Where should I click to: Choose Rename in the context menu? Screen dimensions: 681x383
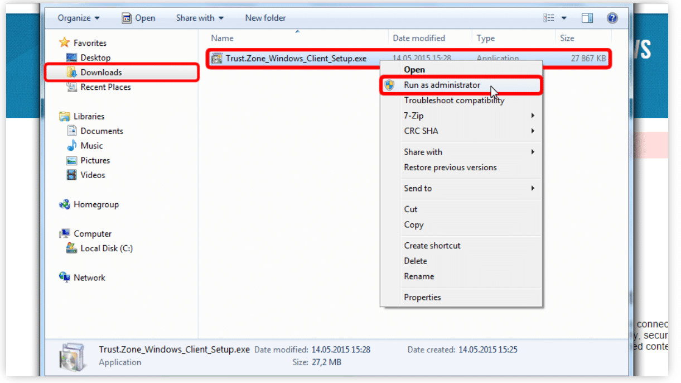pyautogui.click(x=419, y=276)
